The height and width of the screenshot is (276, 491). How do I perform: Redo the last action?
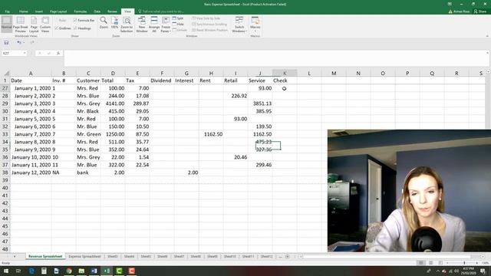[32, 43]
